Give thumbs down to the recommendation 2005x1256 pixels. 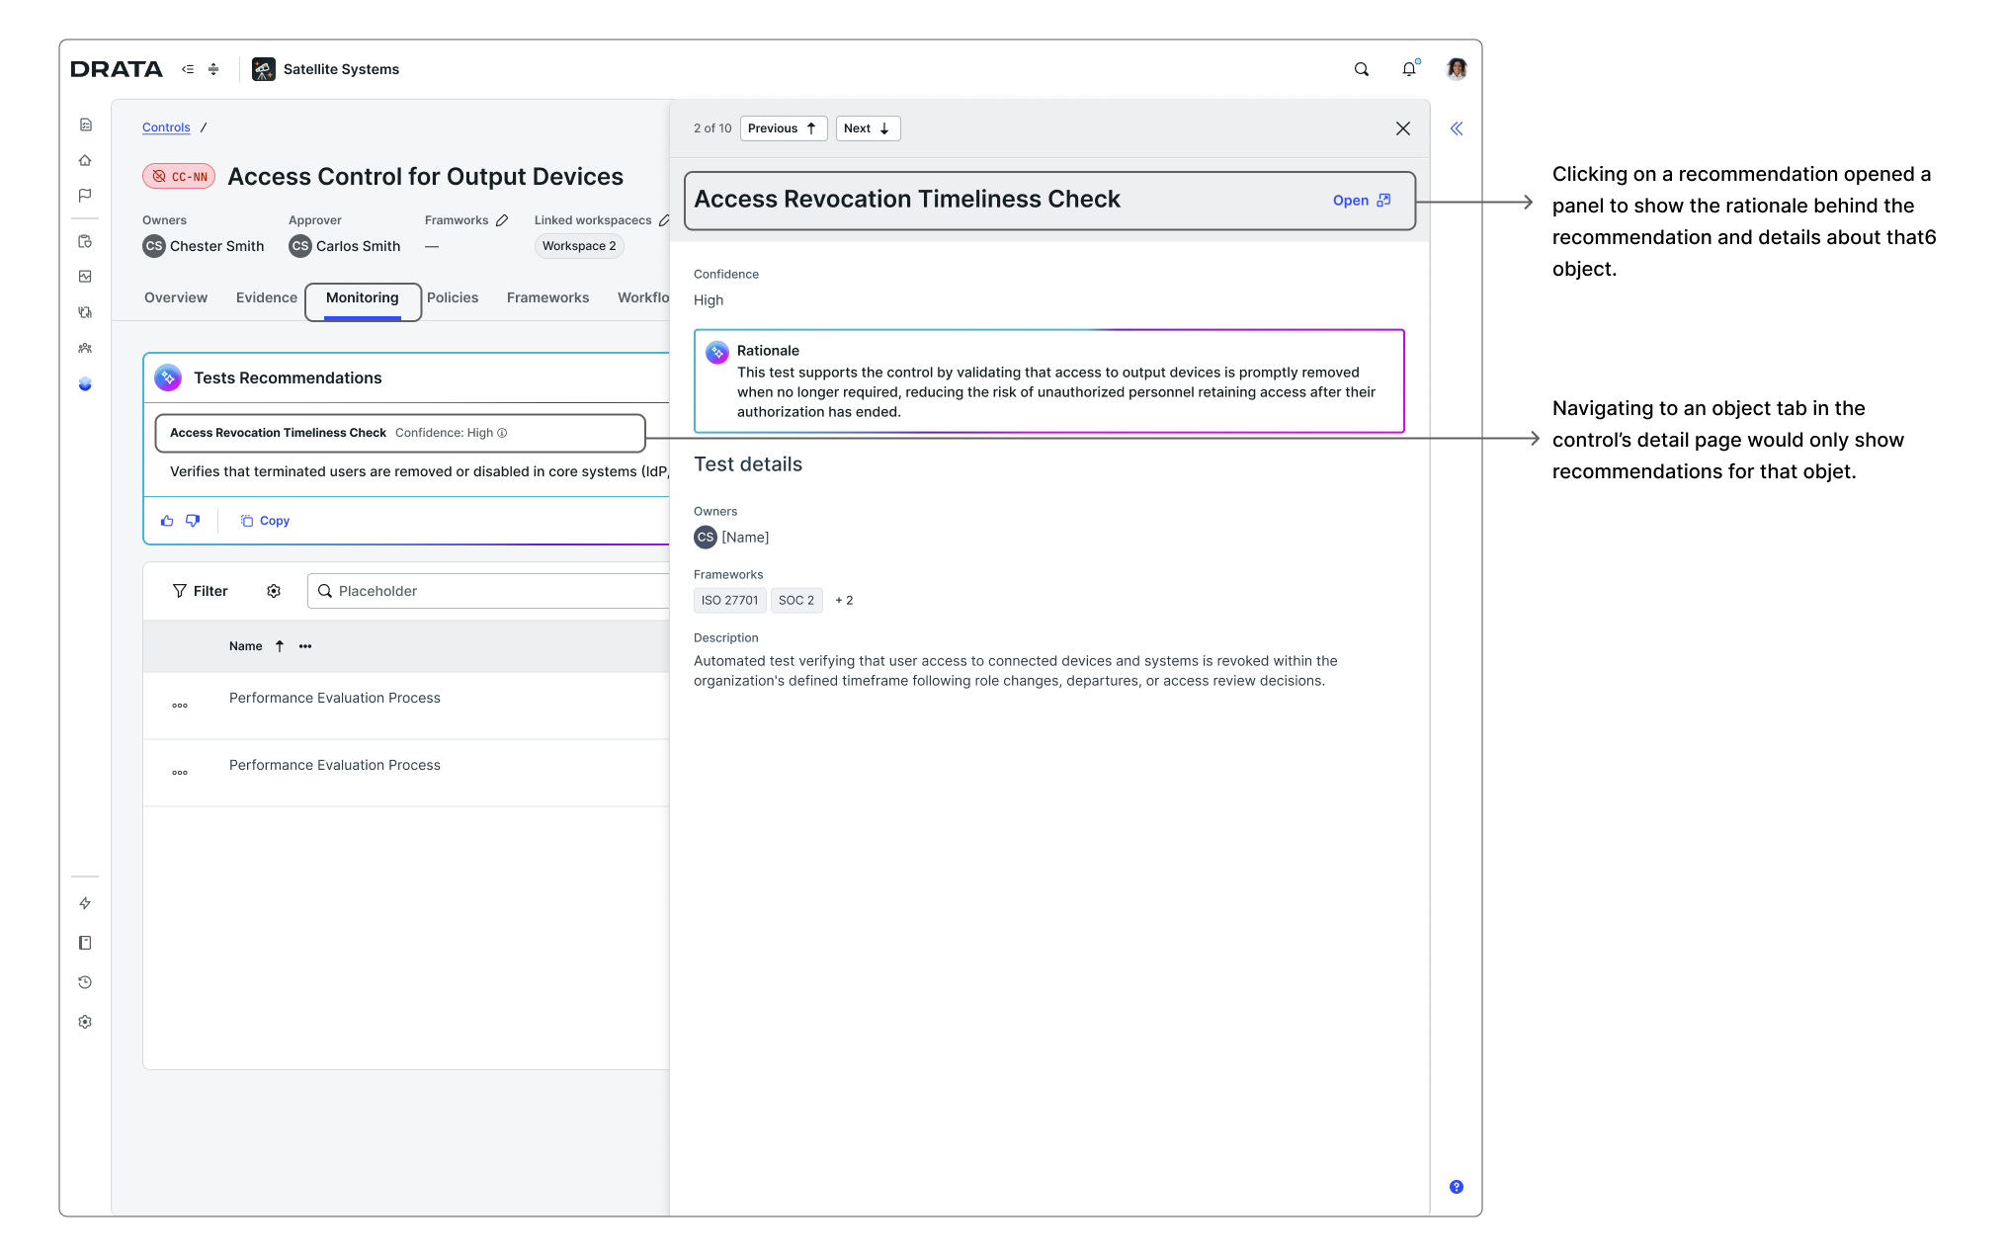193,521
